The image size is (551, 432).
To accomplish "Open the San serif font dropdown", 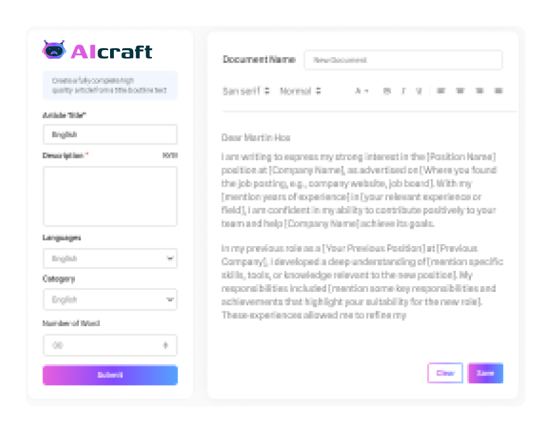I will (246, 91).
